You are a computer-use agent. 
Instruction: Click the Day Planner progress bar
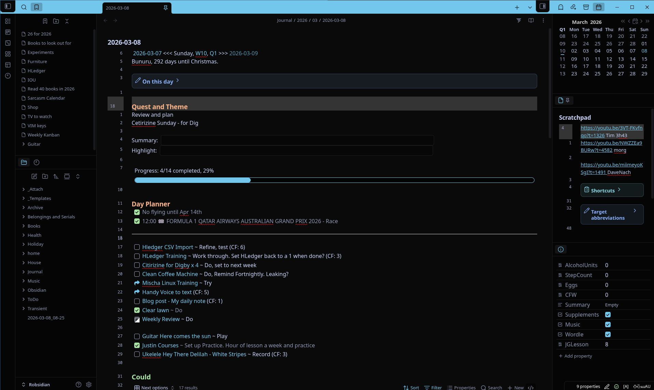pos(334,180)
